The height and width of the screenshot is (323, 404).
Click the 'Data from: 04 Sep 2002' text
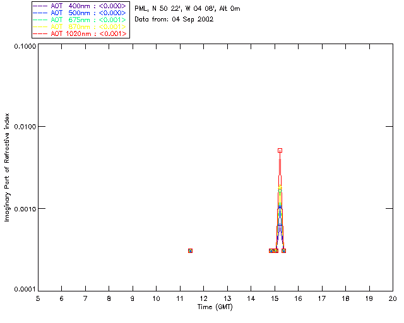[174, 20]
